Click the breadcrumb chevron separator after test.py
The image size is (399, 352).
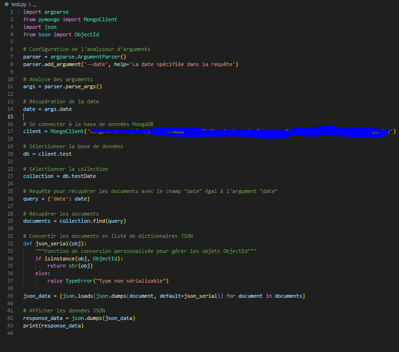[29, 4]
